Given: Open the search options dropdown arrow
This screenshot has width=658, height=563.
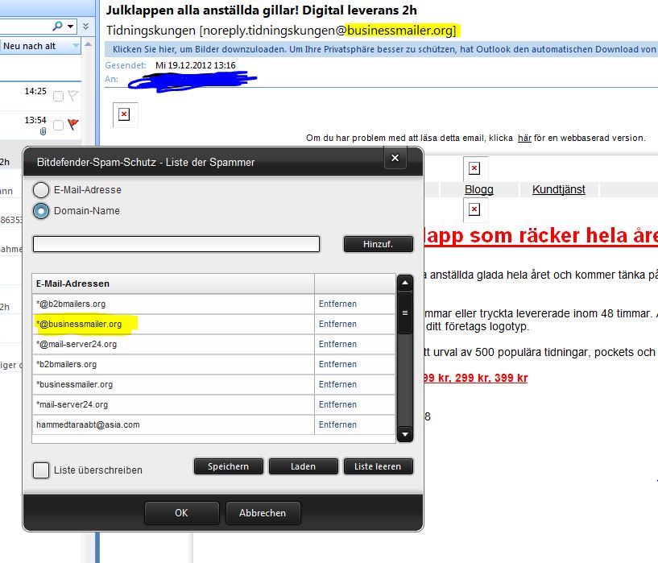Looking at the screenshot, I should tap(71, 27).
